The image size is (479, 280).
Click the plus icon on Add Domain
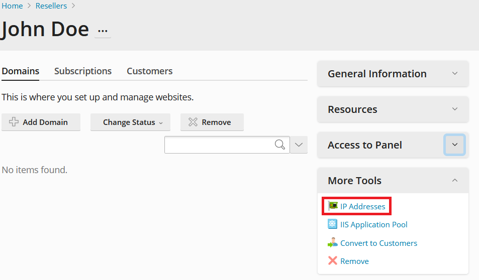pyautogui.click(x=14, y=122)
